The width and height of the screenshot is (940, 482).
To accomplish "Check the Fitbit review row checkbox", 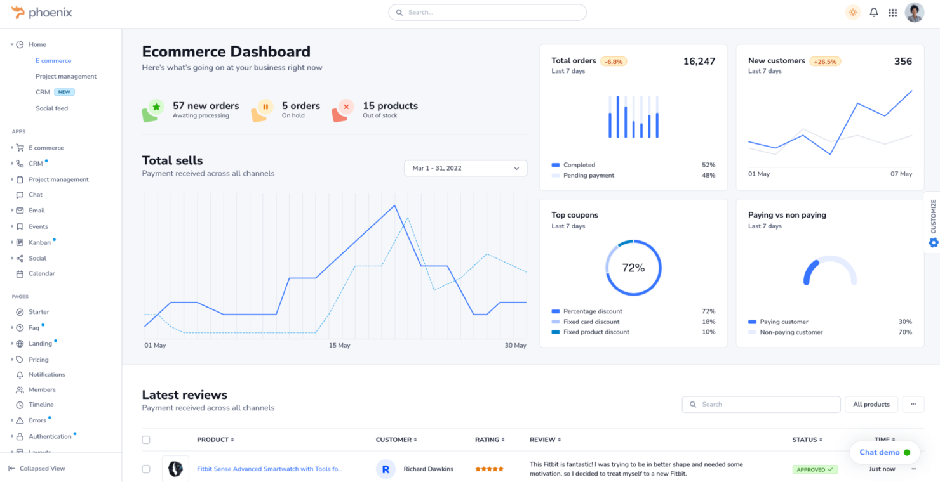I will coord(146,469).
